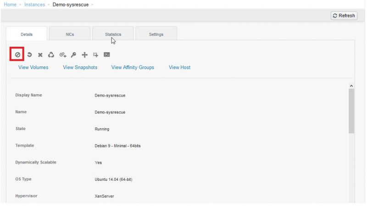Navigate to Instances in the breadcrumb
367x206 pixels.
click(34, 5)
